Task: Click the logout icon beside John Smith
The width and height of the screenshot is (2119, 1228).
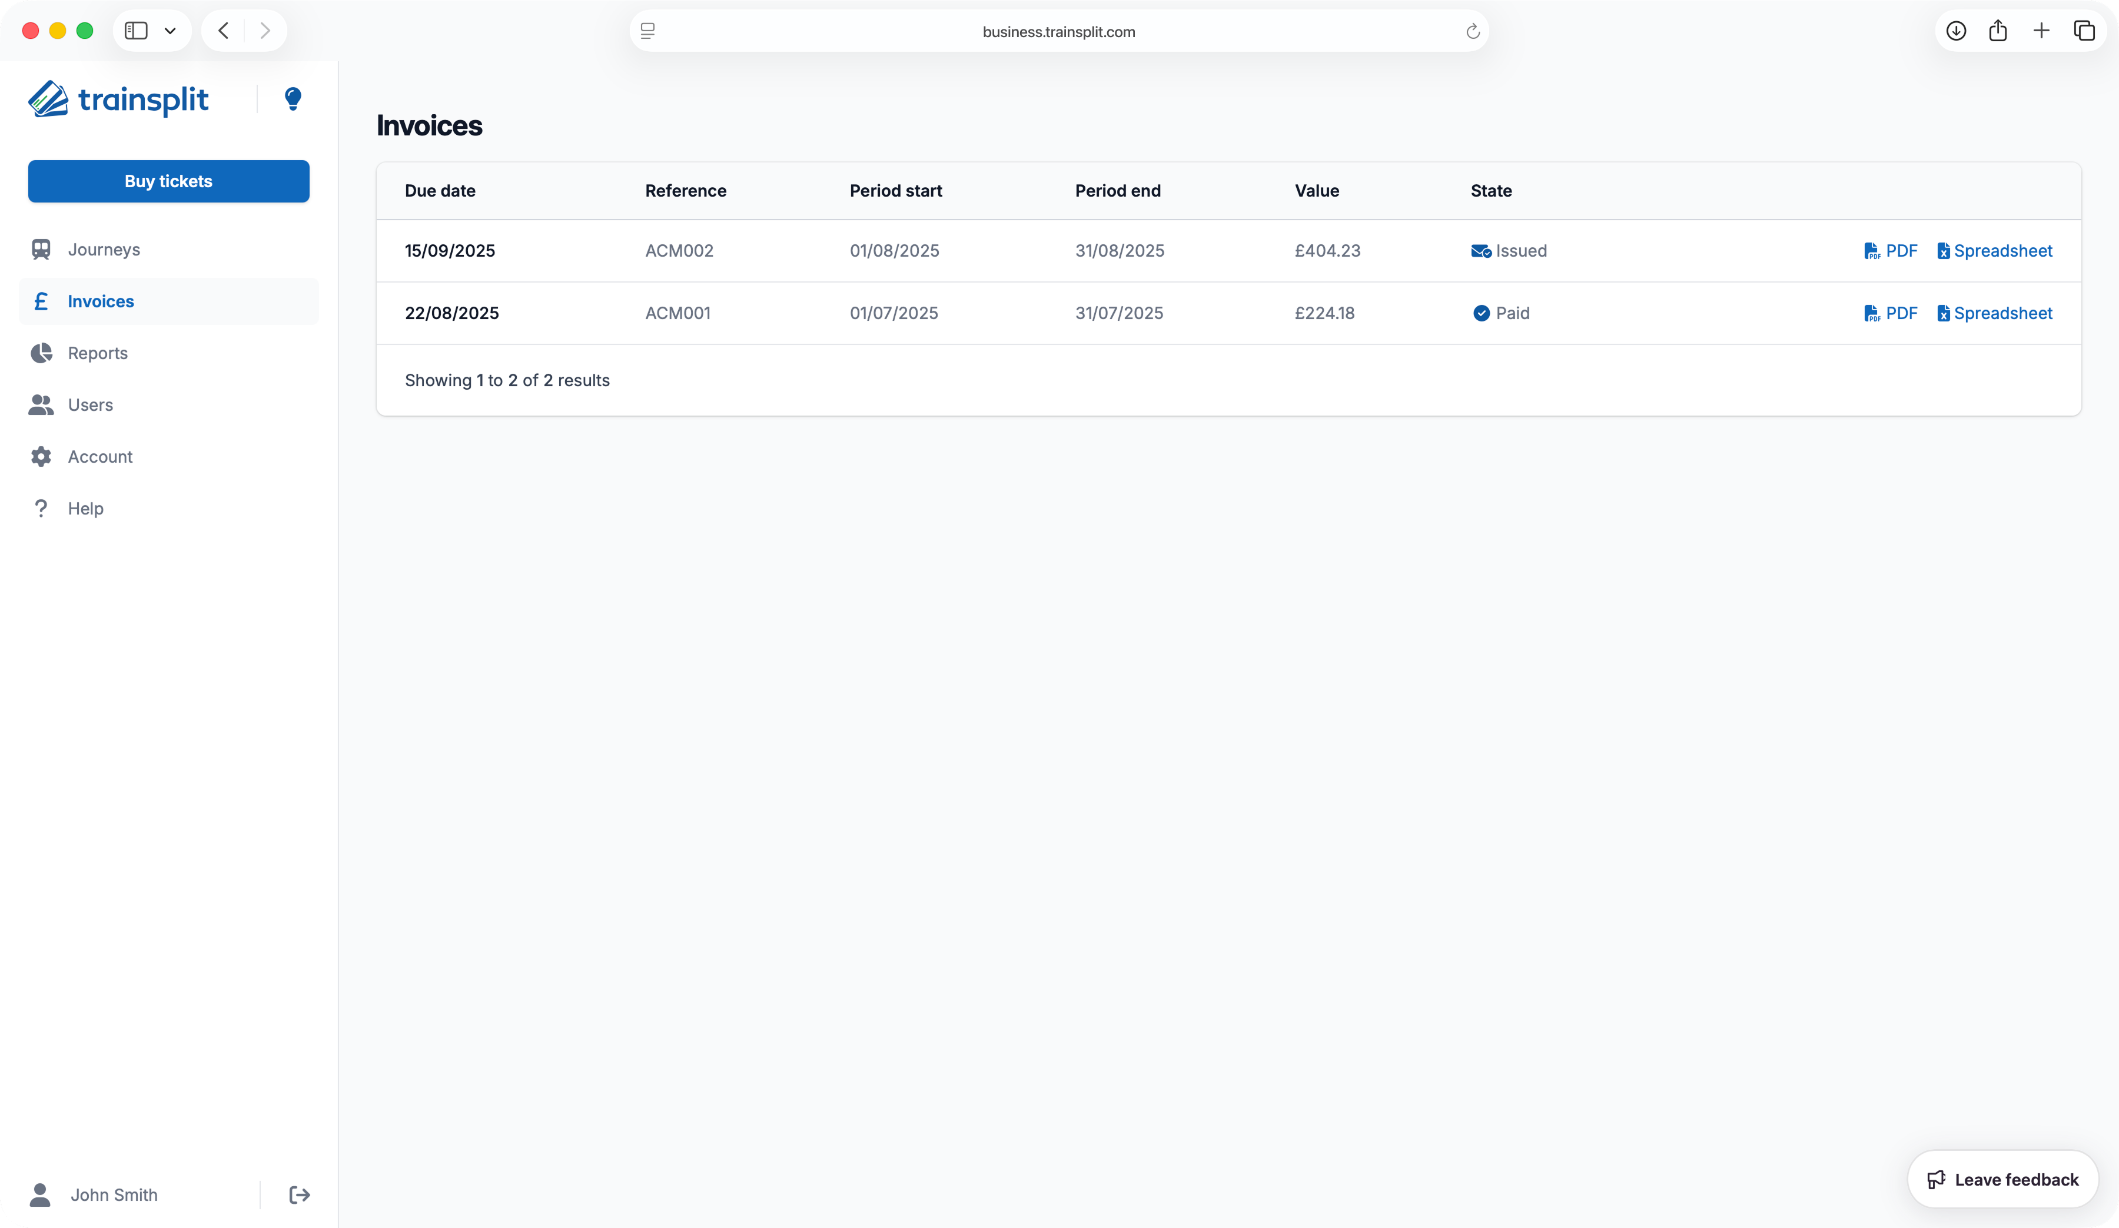Action: pos(300,1194)
